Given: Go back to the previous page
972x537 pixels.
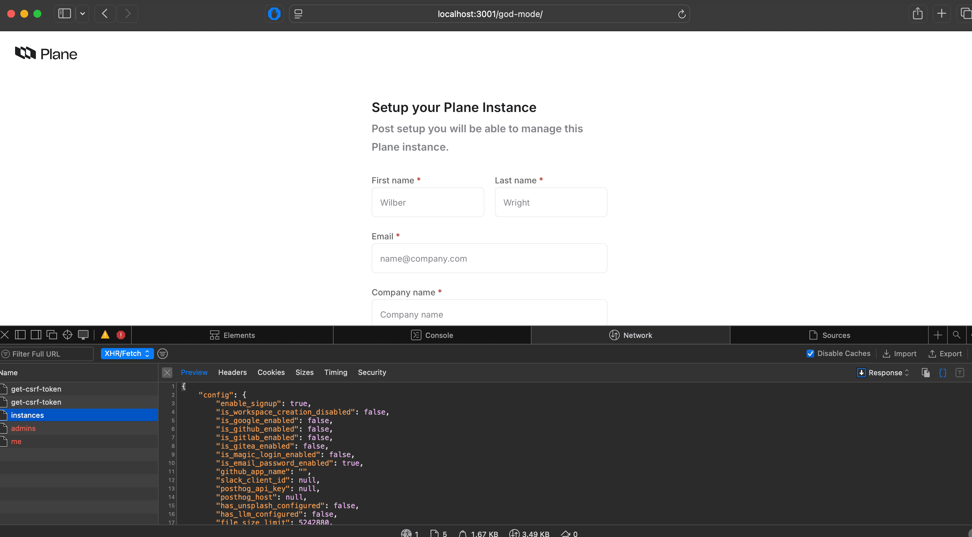Looking at the screenshot, I should [105, 14].
